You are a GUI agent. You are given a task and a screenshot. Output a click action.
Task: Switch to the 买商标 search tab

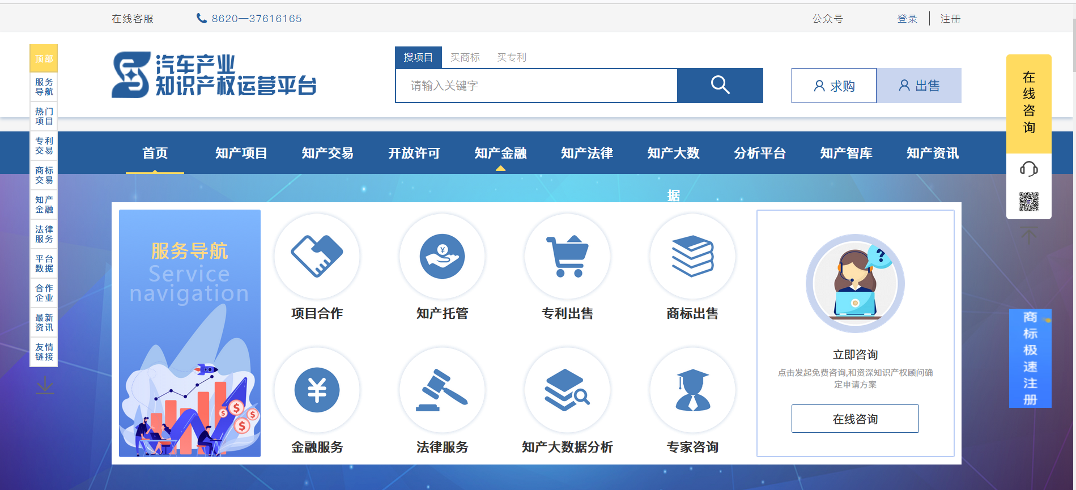[x=465, y=57]
